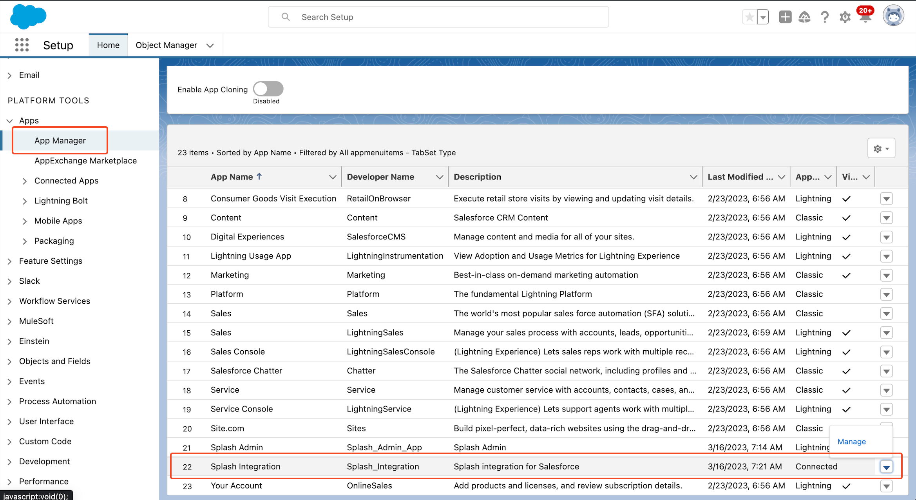Open the Last Modified column menu chevron
This screenshot has height=500, width=916.
click(781, 177)
